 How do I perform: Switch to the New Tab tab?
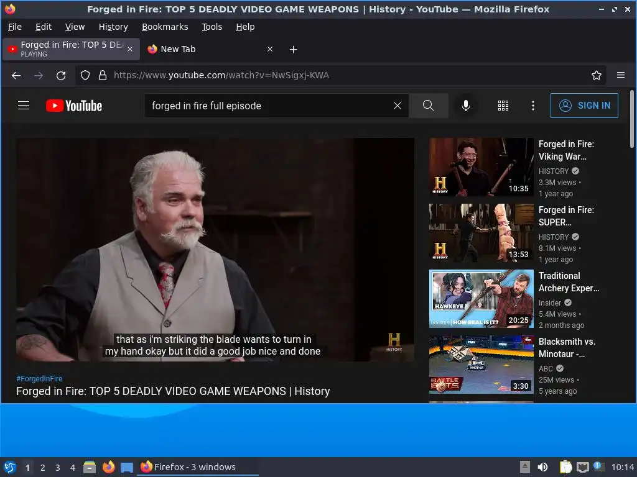[x=210, y=49]
